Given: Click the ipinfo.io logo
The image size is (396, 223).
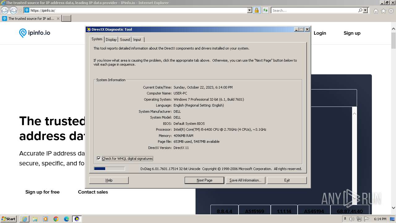Looking at the screenshot, I should [x=35, y=33].
